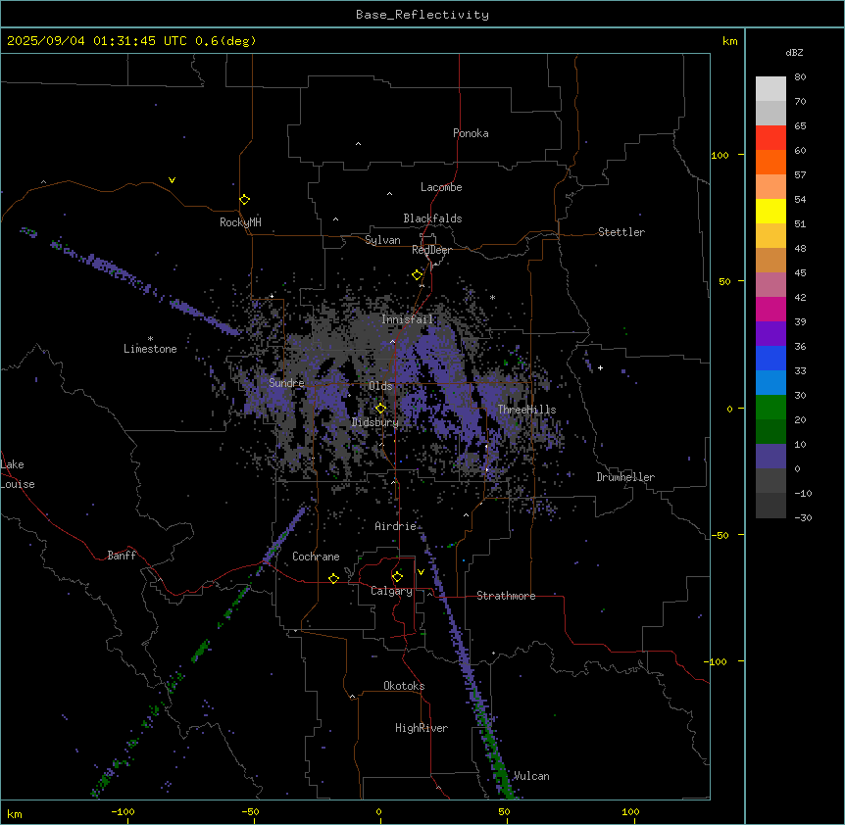Click the Olds city label

coord(380,386)
